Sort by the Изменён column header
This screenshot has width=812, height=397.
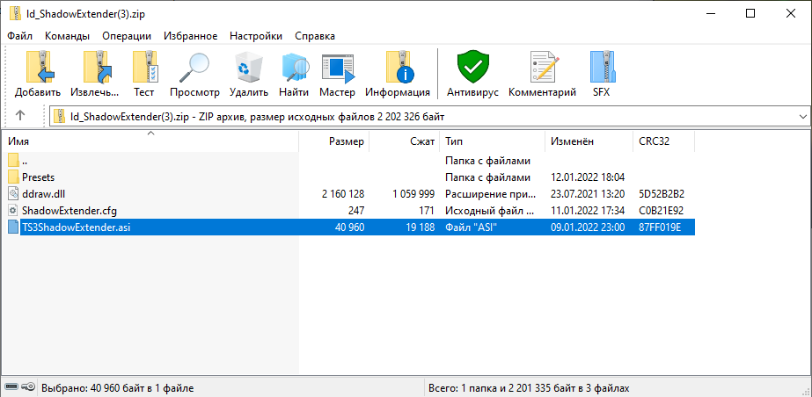tap(589, 141)
